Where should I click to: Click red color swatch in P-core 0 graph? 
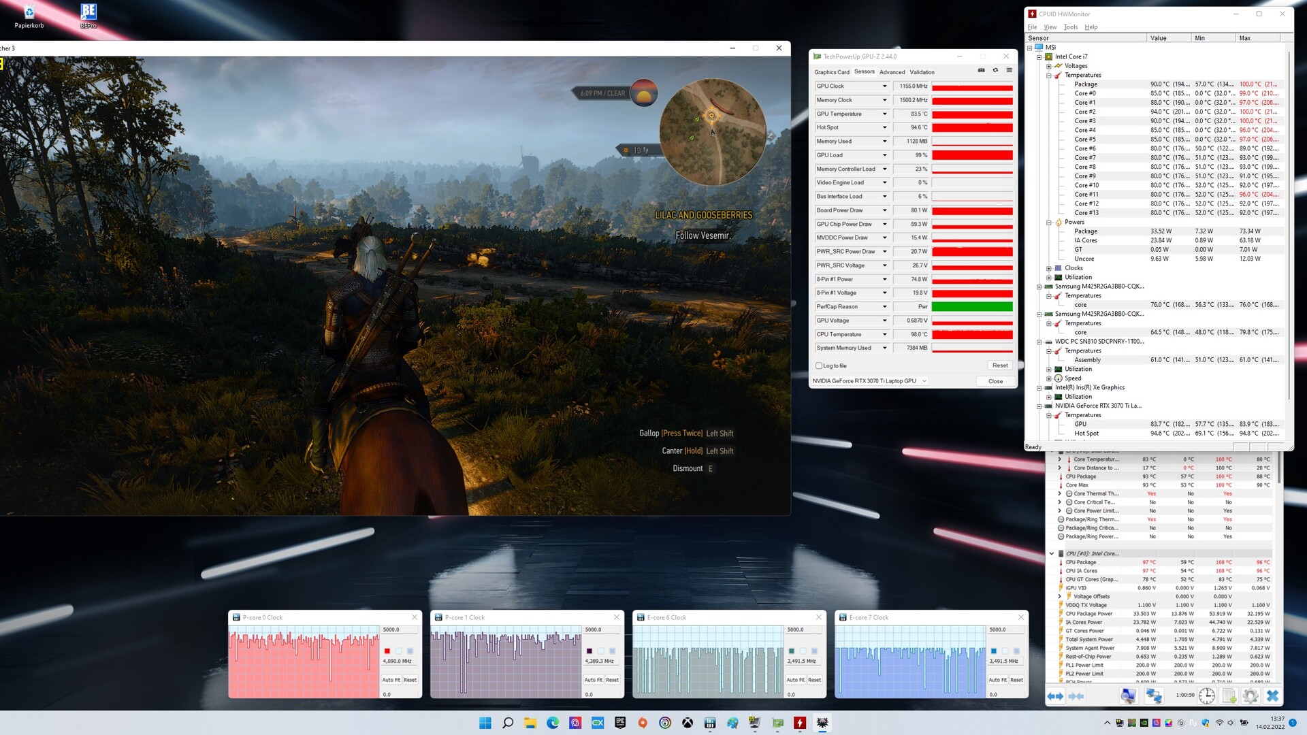click(x=387, y=651)
